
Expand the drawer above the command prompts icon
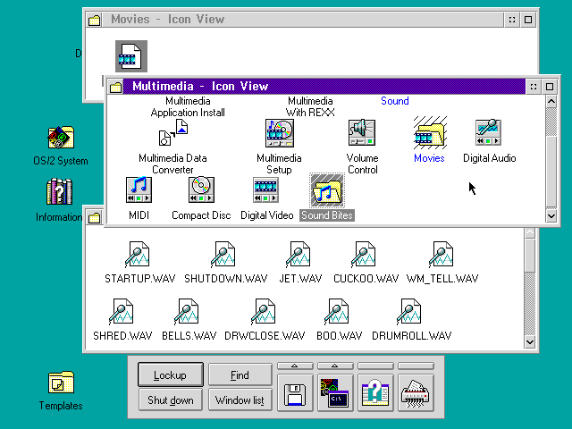pos(335,366)
